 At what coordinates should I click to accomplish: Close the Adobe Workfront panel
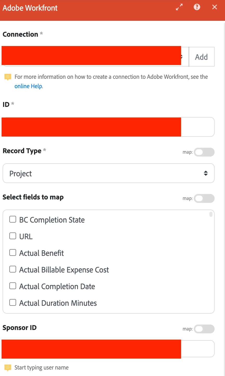point(215,7)
